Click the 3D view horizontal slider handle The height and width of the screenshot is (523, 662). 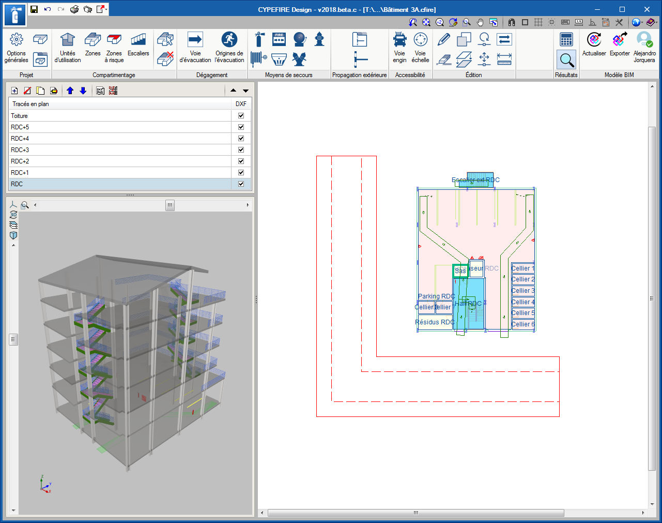pos(170,205)
